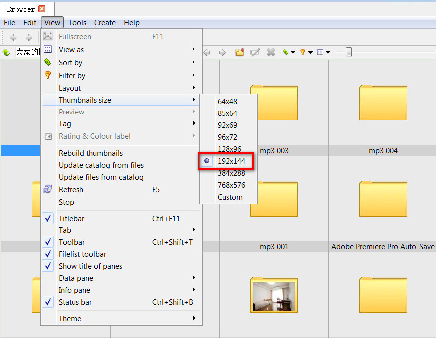Disable the Filelist toolbar option
The height and width of the screenshot is (338, 436).
(82, 254)
